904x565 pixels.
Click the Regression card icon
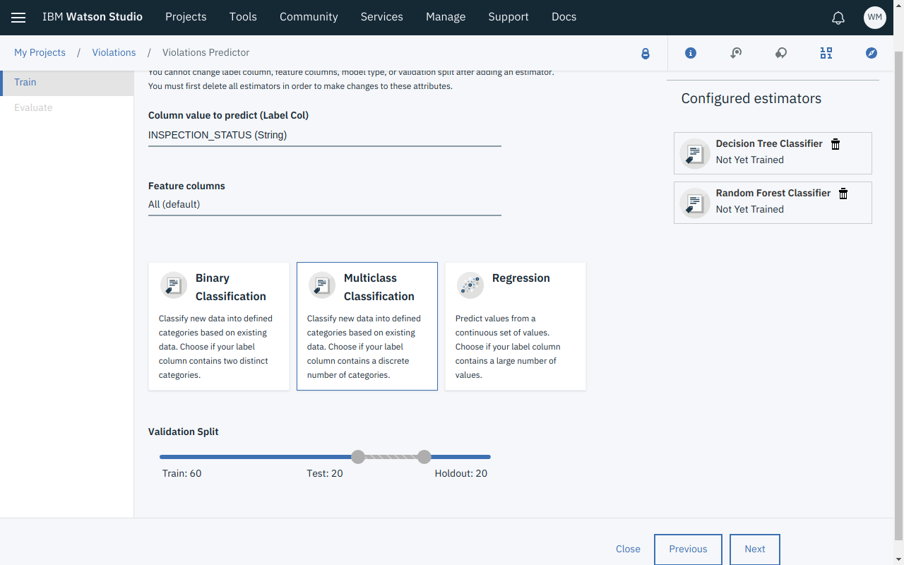(x=470, y=285)
